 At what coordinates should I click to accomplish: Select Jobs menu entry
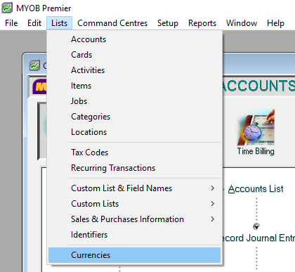(x=134, y=101)
